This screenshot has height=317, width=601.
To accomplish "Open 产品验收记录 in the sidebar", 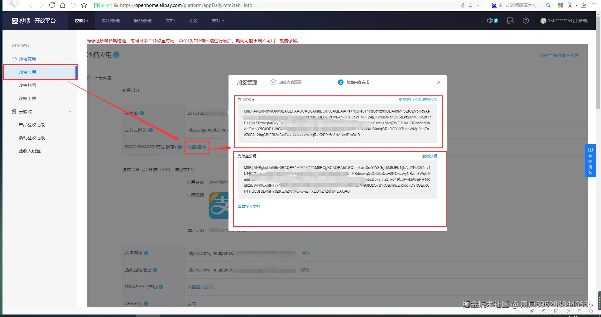I will (32, 125).
